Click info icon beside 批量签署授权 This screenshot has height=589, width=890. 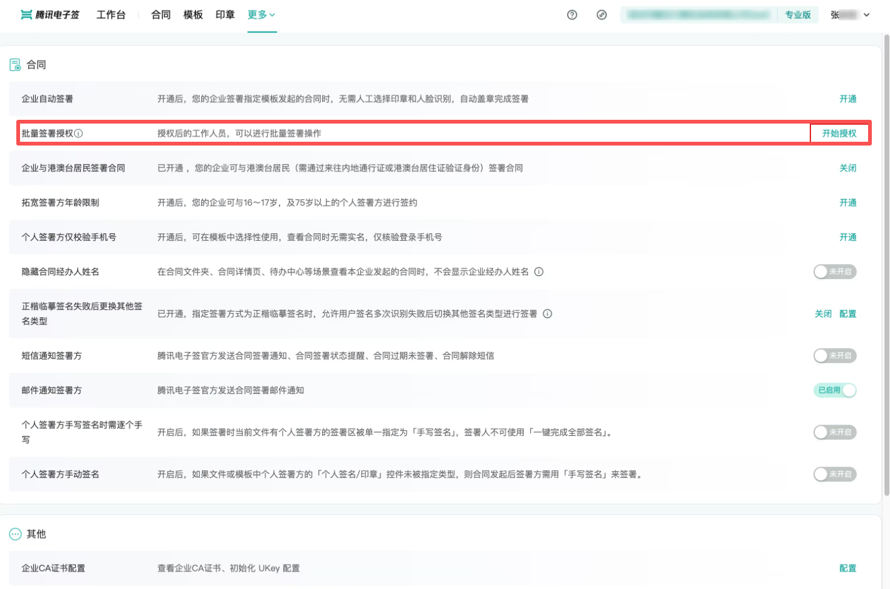click(78, 134)
